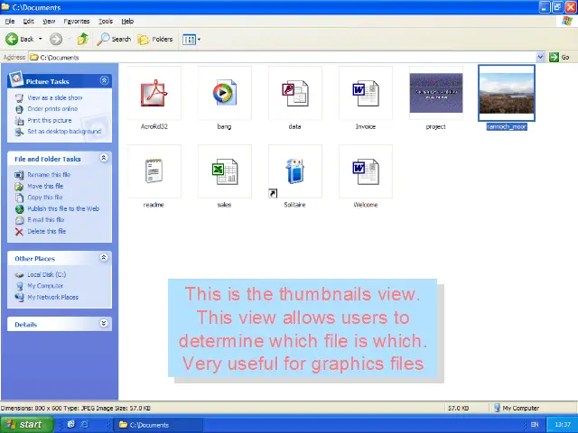Open the address bar dropdown arrow
This screenshot has height=433, width=578.
pyautogui.click(x=541, y=57)
